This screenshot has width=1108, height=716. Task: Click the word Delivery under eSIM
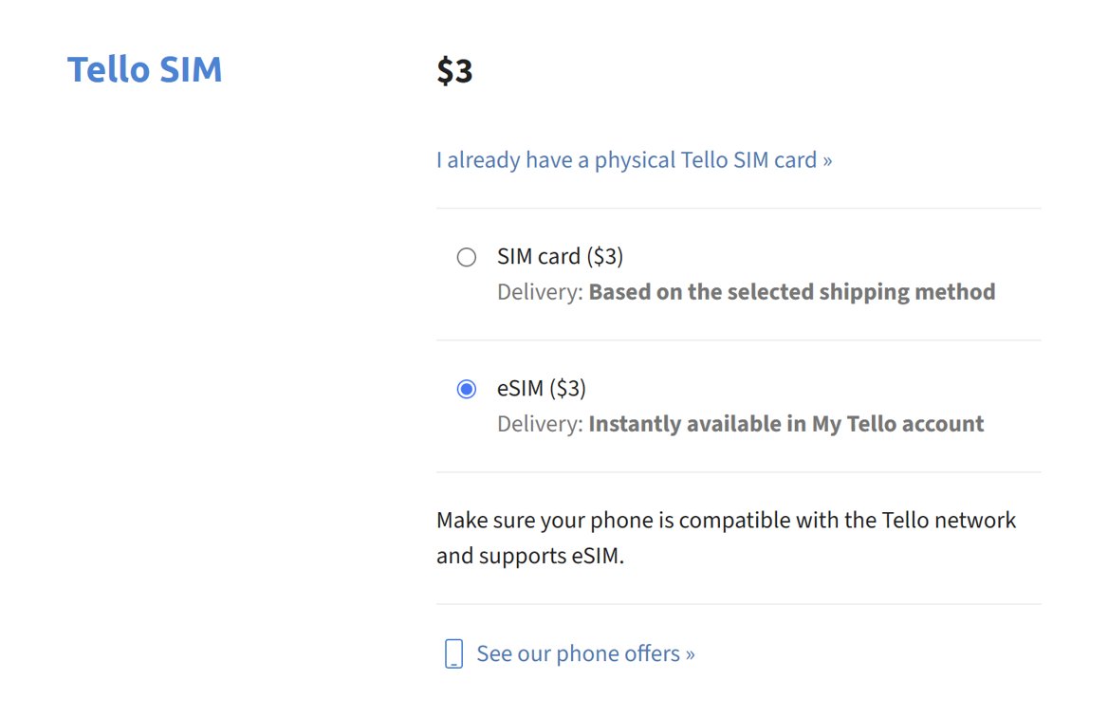coord(540,424)
